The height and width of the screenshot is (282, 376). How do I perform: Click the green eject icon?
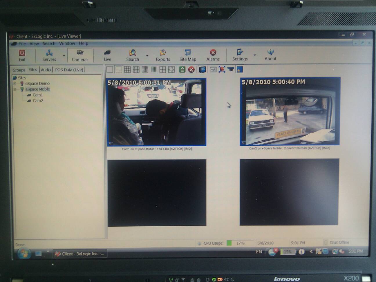[x=182, y=69]
